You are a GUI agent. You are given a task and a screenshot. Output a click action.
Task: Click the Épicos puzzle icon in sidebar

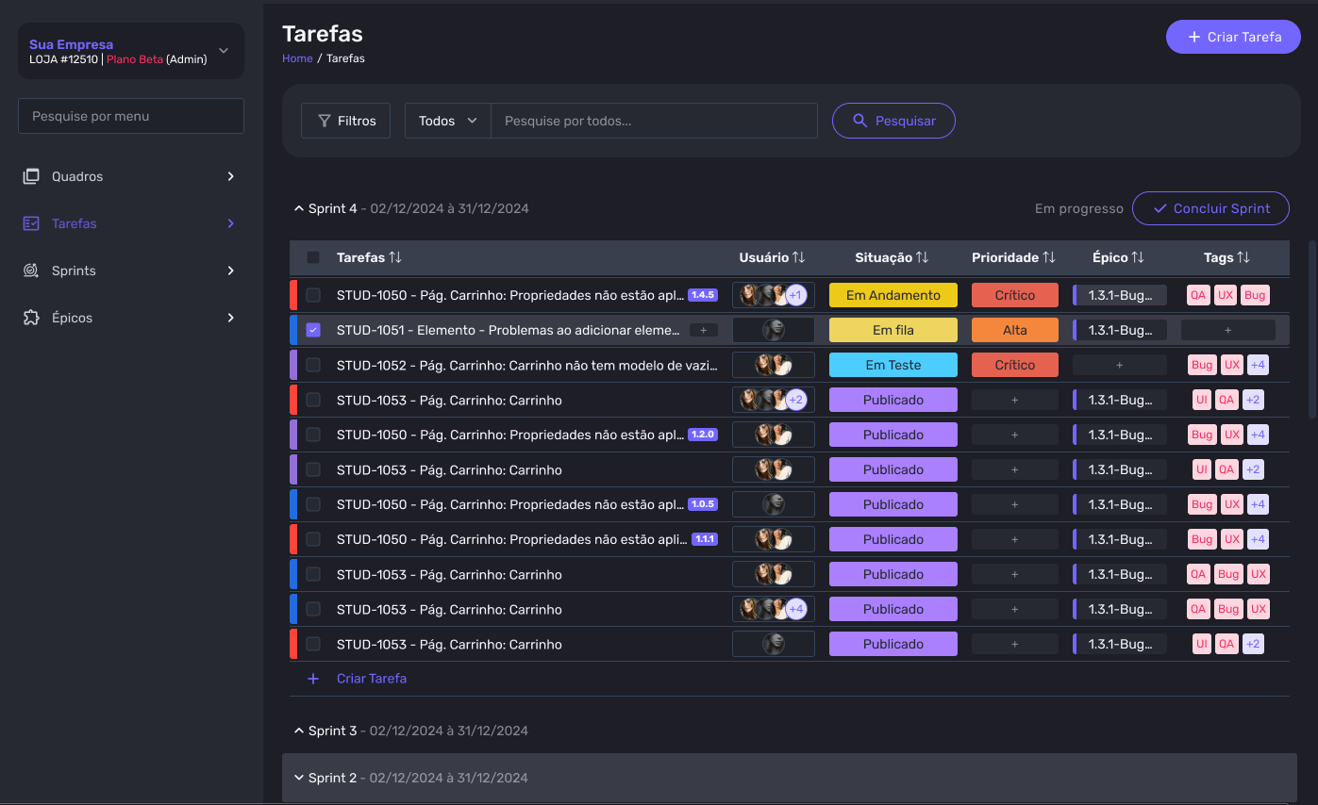(31, 318)
